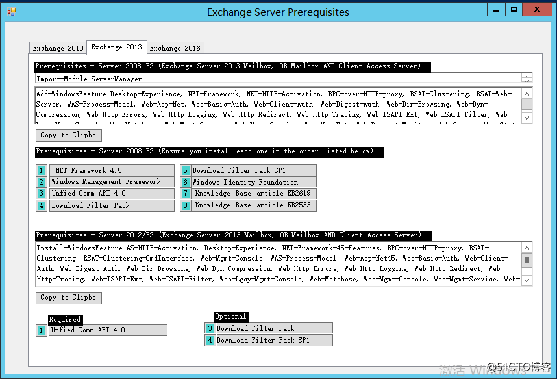The width and height of the screenshot is (557, 379).
Task: Close the Exchange Server Prerequisites window
Action: 537,10
